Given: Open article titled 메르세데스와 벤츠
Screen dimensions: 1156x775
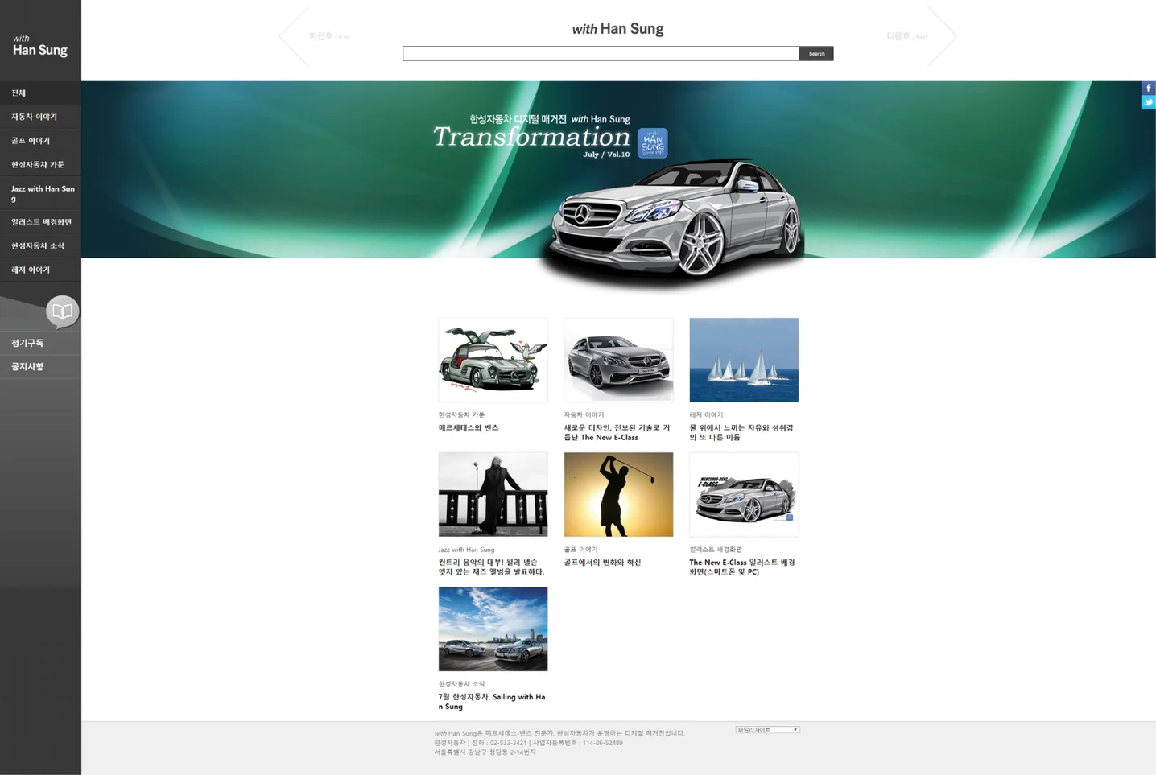Looking at the screenshot, I should pos(469,428).
